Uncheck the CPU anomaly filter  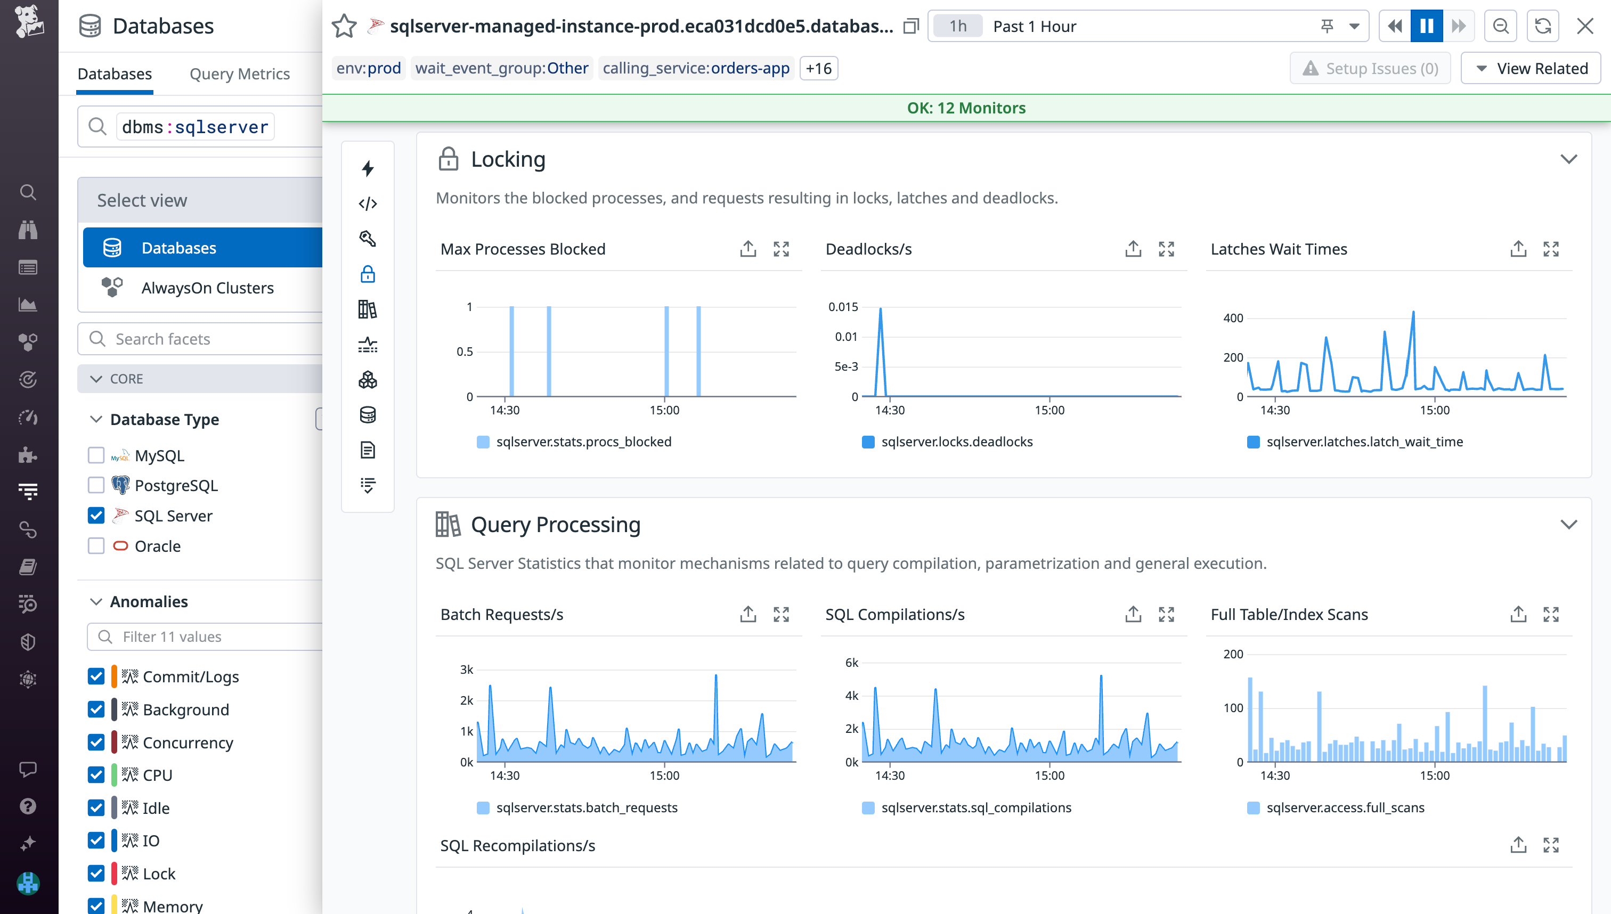coord(95,774)
